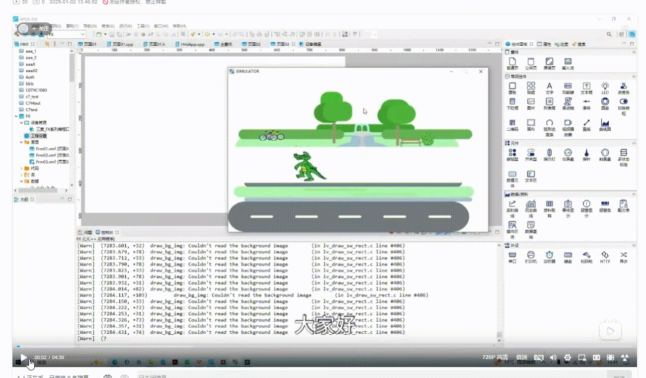
Task: Collapse the 常规控件 section
Action: point(634,77)
